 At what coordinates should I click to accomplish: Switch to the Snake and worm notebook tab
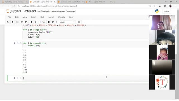(70, 2)
